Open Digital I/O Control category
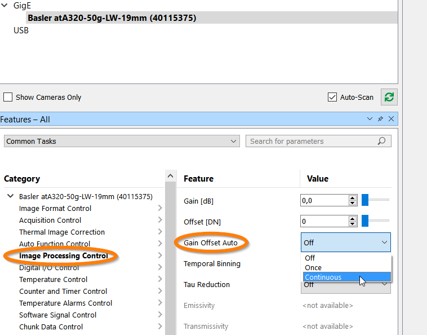The height and width of the screenshot is (335, 427). 49,268
